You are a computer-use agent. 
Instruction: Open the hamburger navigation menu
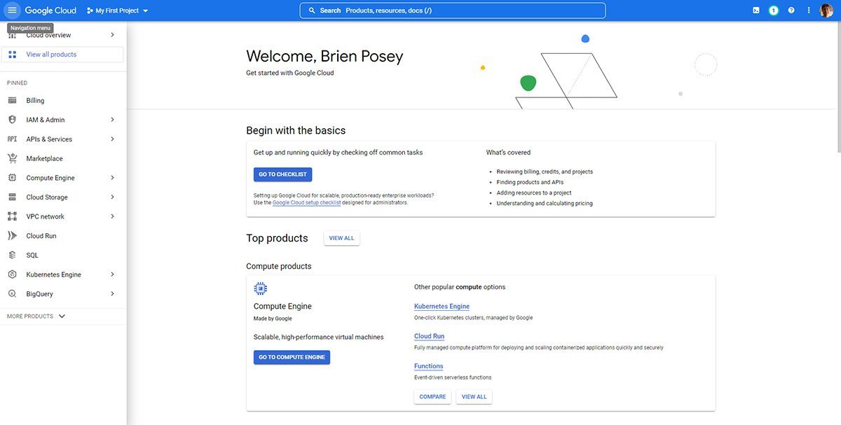(x=12, y=11)
